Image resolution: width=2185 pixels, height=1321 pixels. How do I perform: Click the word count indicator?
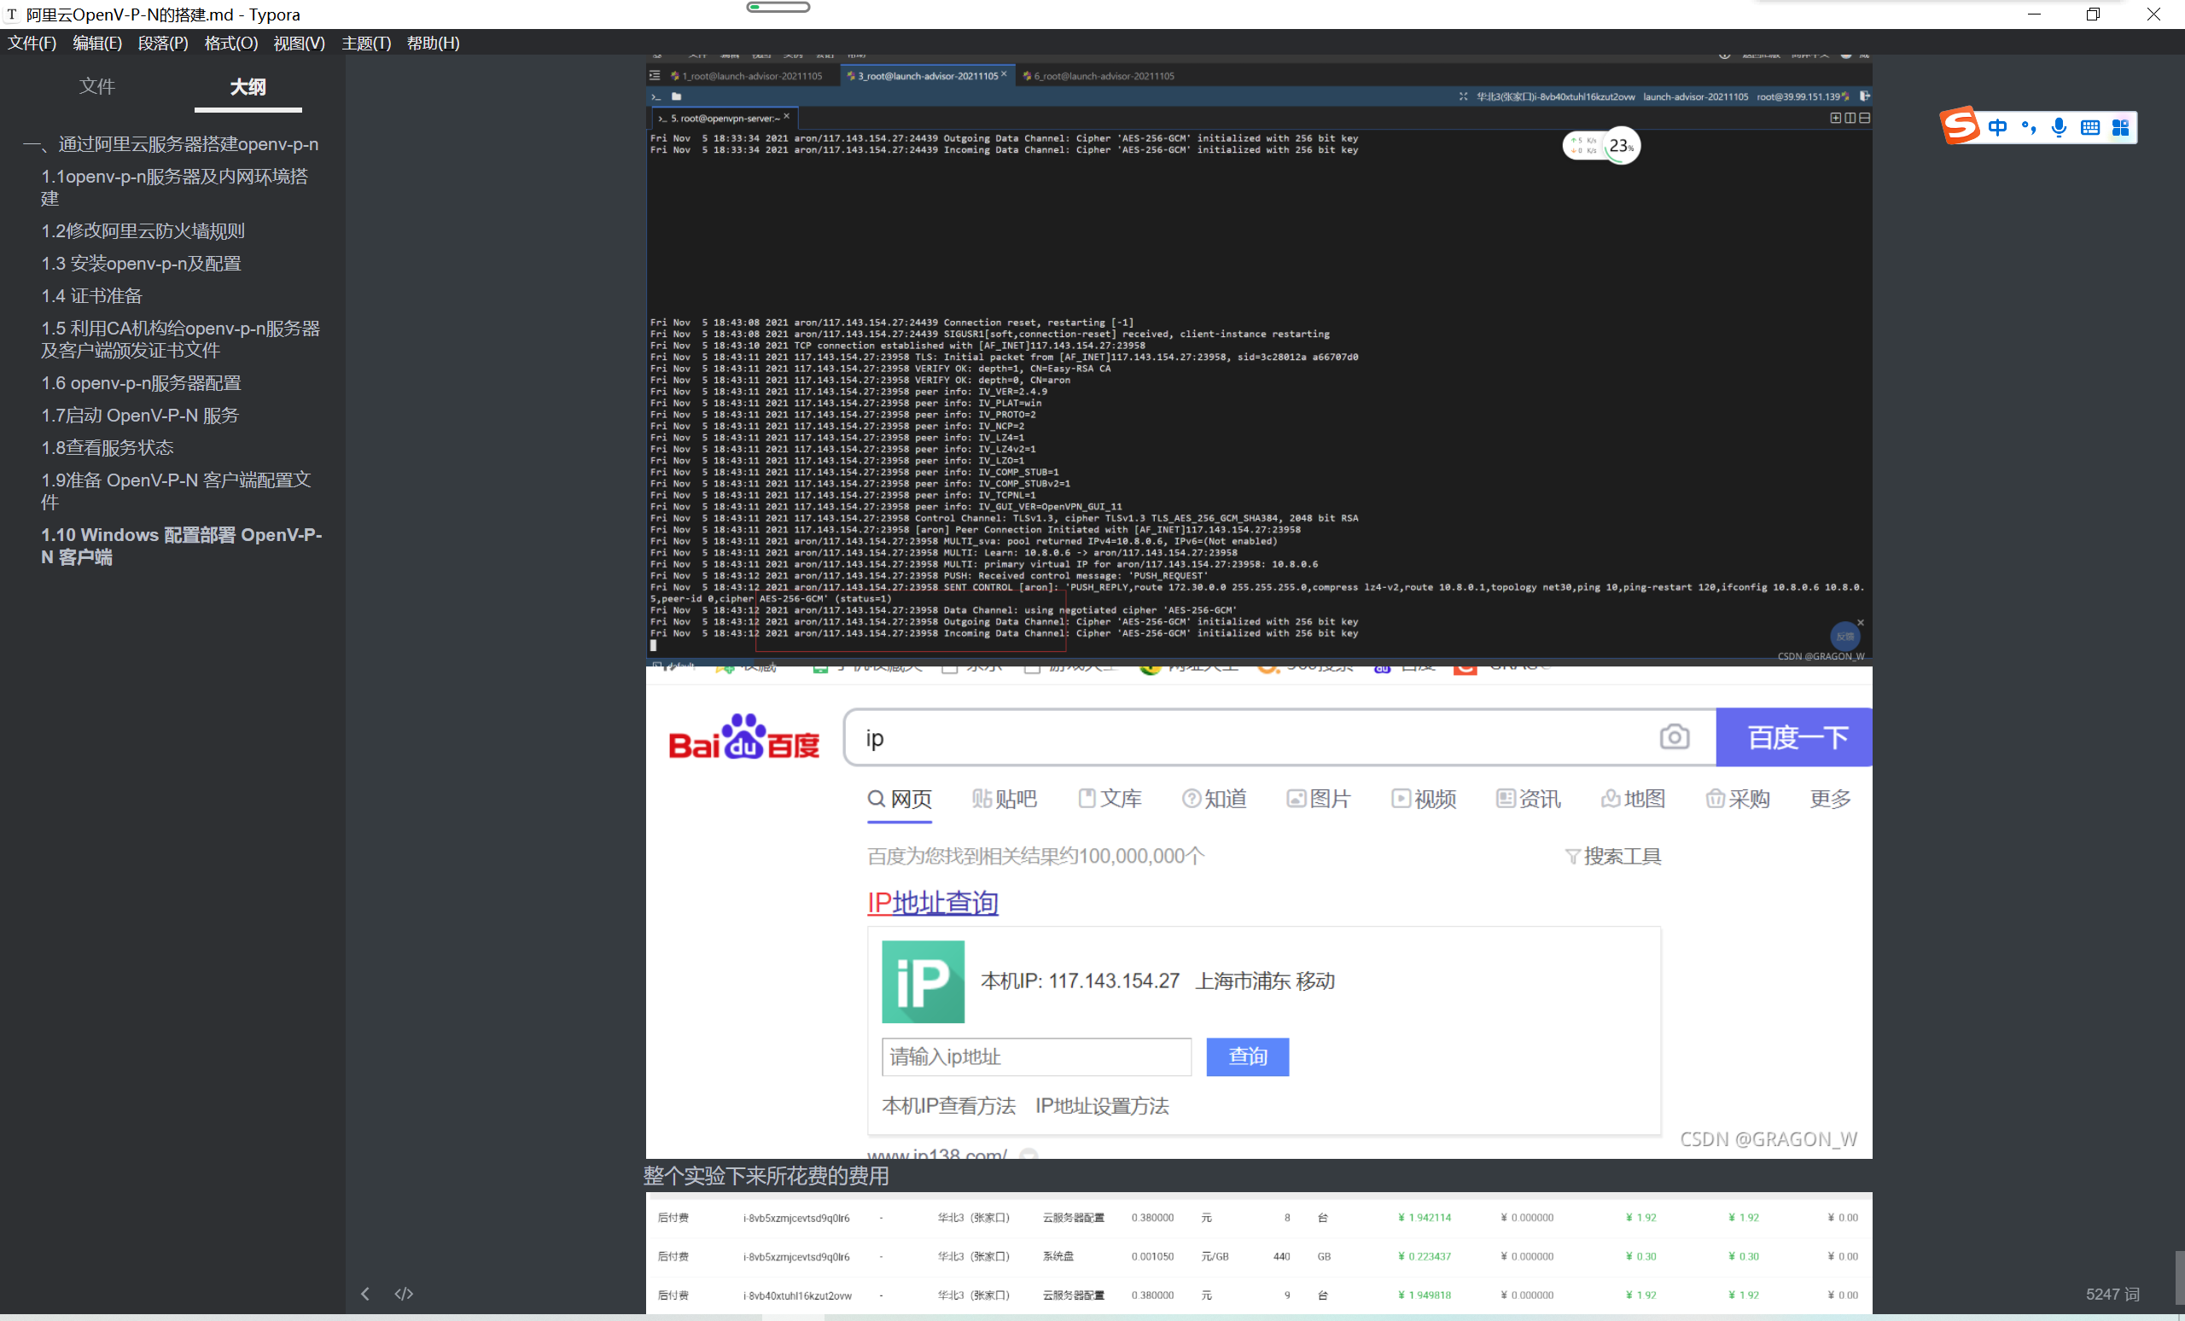tap(2112, 1294)
